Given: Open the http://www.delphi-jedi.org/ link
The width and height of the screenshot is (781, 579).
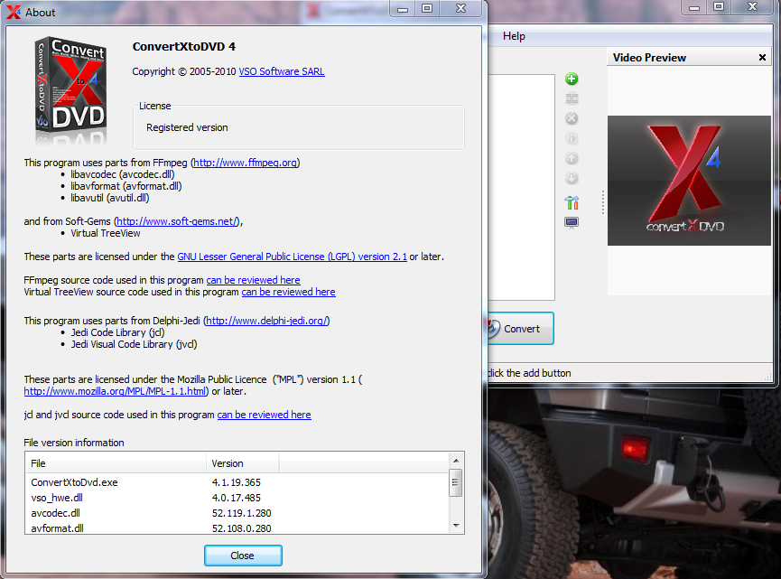Looking at the screenshot, I should coord(266,321).
